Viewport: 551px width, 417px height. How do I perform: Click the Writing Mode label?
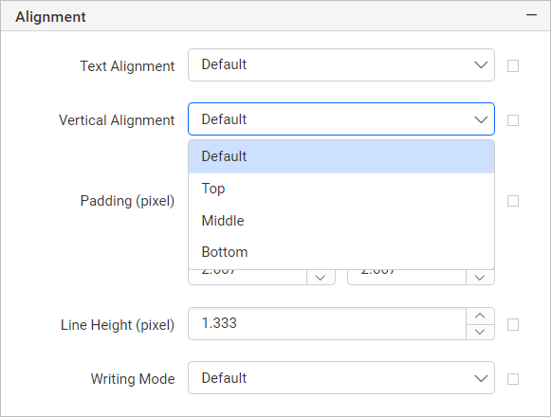tap(133, 379)
